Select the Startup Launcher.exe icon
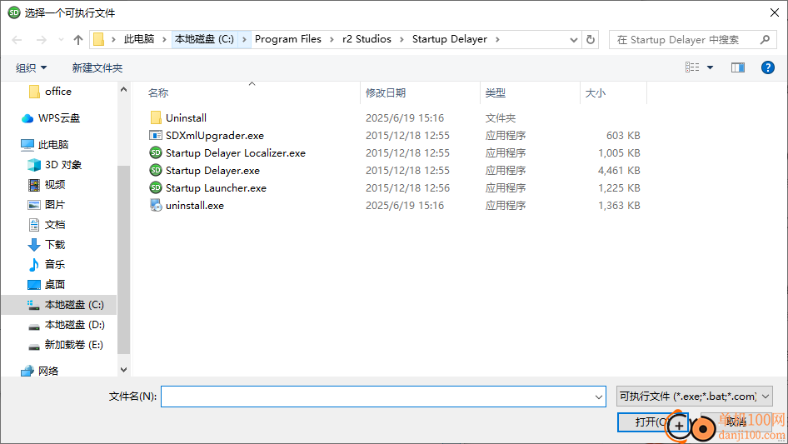Viewport: 788px width, 444px height. click(x=156, y=188)
